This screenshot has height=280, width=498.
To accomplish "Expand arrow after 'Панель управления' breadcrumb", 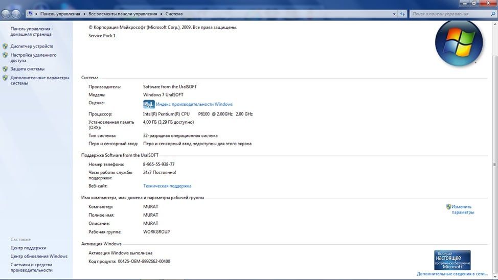I will point(84,14).
